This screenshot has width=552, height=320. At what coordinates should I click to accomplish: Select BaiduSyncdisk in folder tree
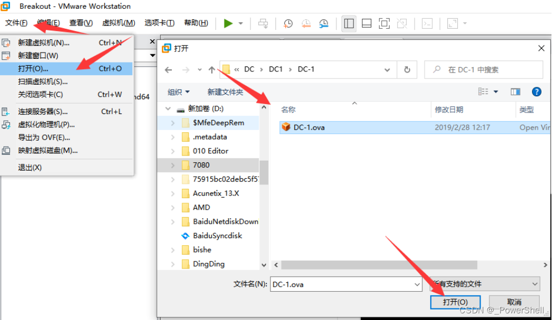pos(218,236)
